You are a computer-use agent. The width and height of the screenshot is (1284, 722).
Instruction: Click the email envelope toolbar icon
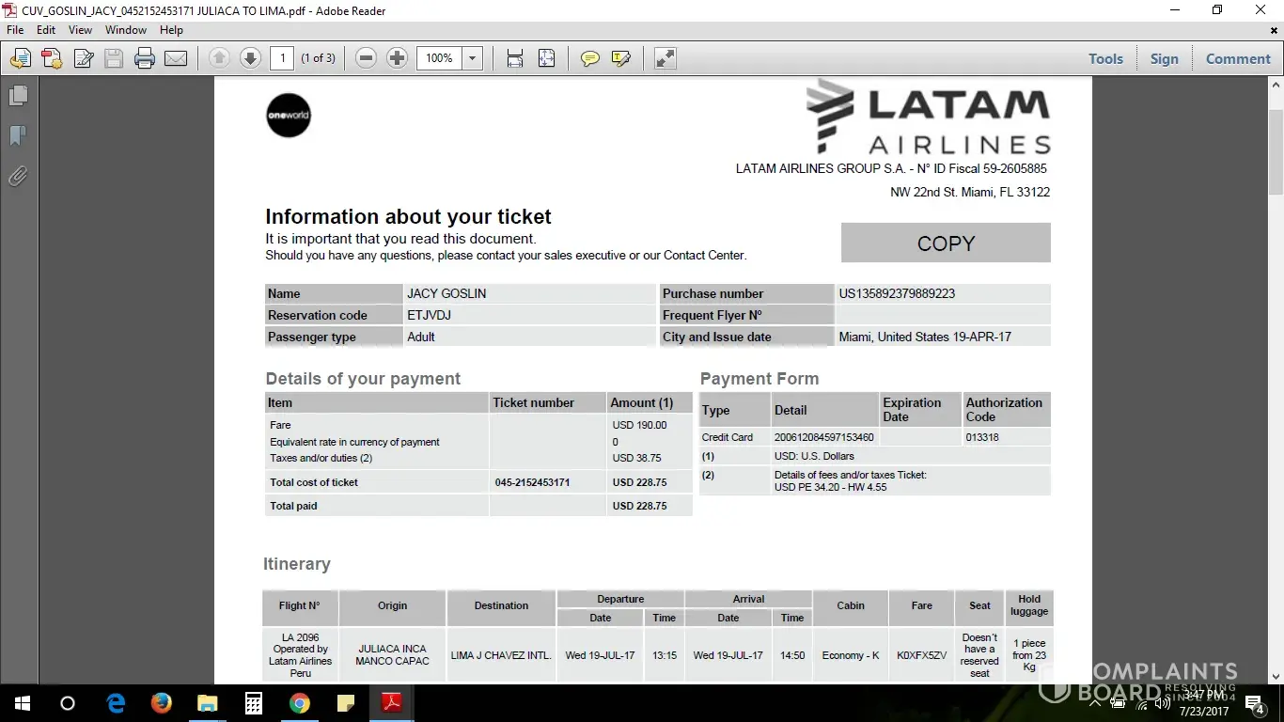pos(176,58)
